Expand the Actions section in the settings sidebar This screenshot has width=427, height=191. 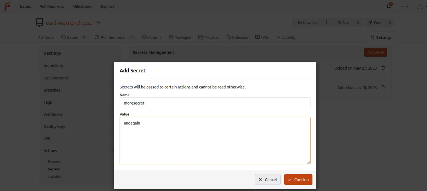(x=50, y=150)
